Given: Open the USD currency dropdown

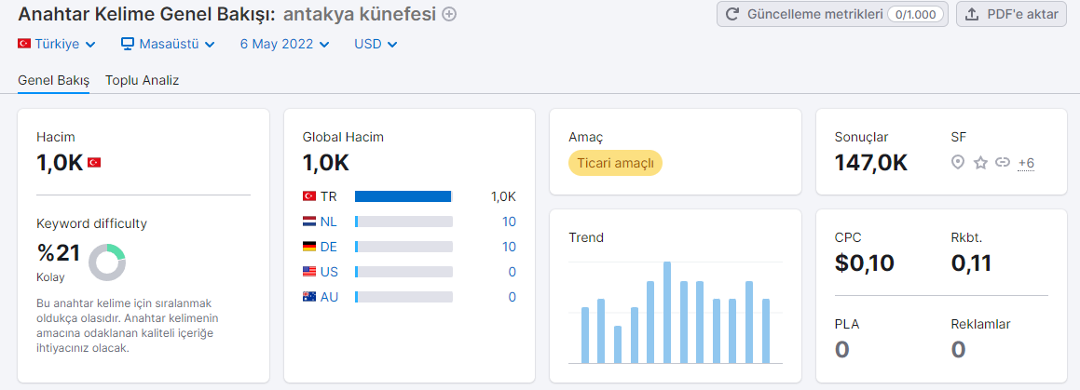Looking at the screenshot, I should 376,44.
